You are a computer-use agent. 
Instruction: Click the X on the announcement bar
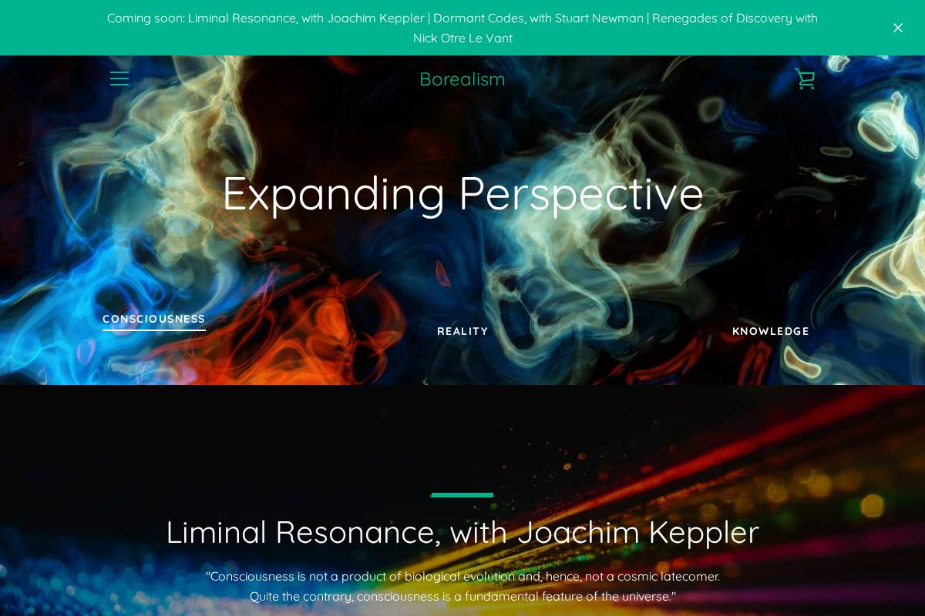pyautogui.click(x=898, y=28)
